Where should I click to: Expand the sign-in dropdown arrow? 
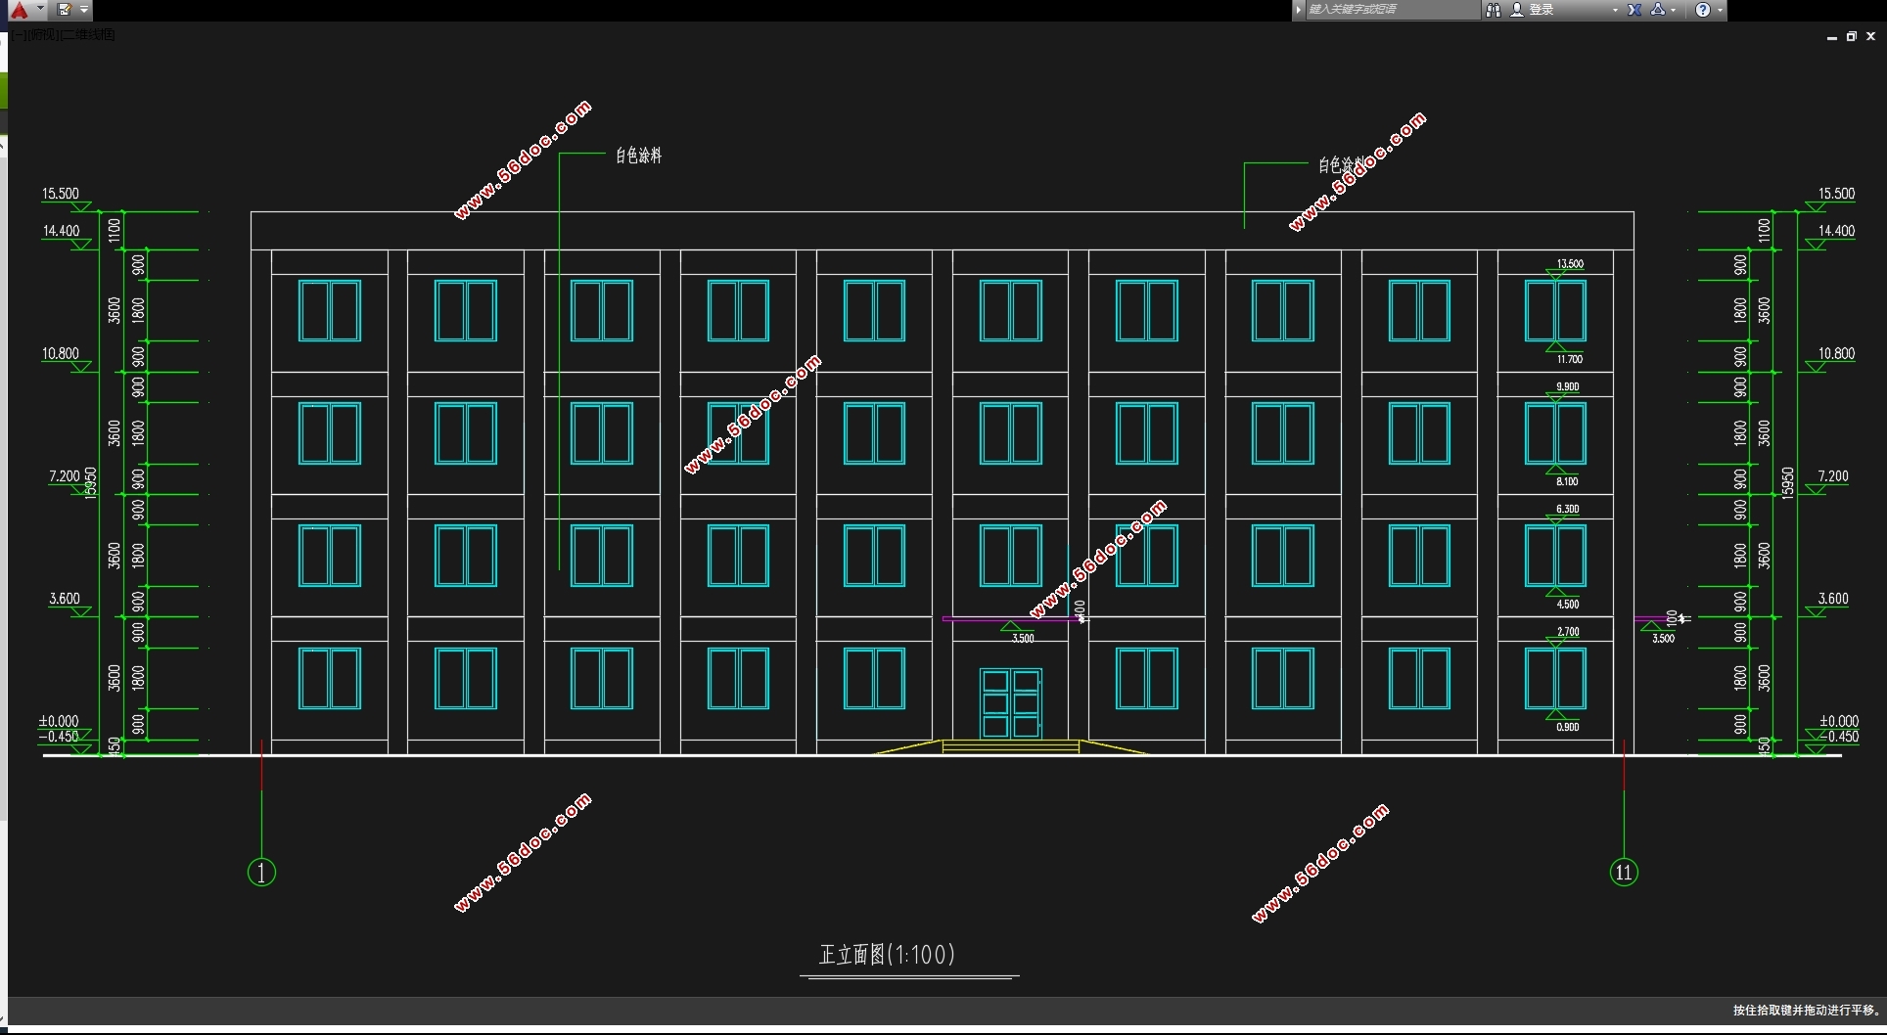(1615, 10)
